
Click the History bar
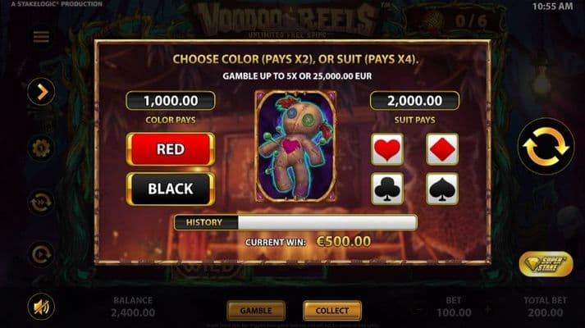click(x=295, y=222)
